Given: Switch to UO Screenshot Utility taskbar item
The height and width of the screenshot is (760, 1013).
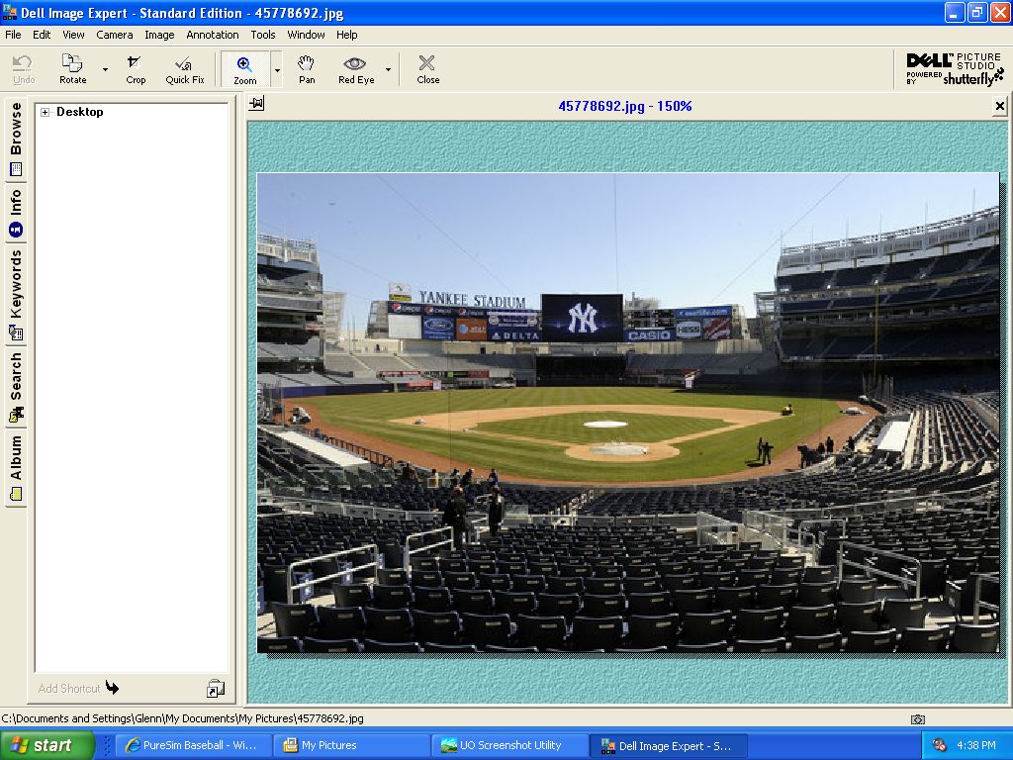Looking at the screenshot, I should [509, 745].
